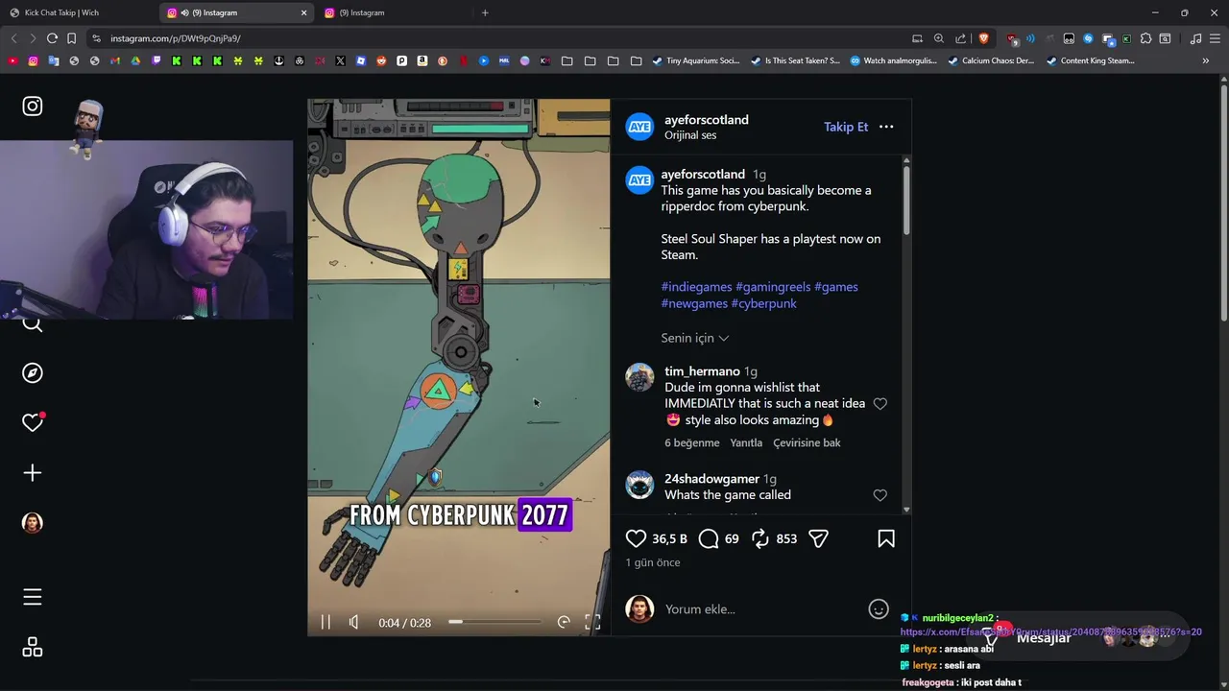This screenshot has width=1229, height=691.
Task: Open the extensions puzzle icon
Action: (x=1145, y=38)
